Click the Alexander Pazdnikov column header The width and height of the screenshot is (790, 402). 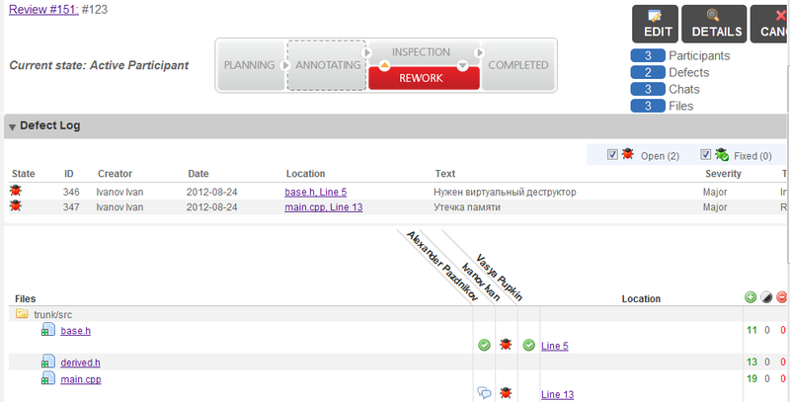pyautogui.click(x=441, y=267)
